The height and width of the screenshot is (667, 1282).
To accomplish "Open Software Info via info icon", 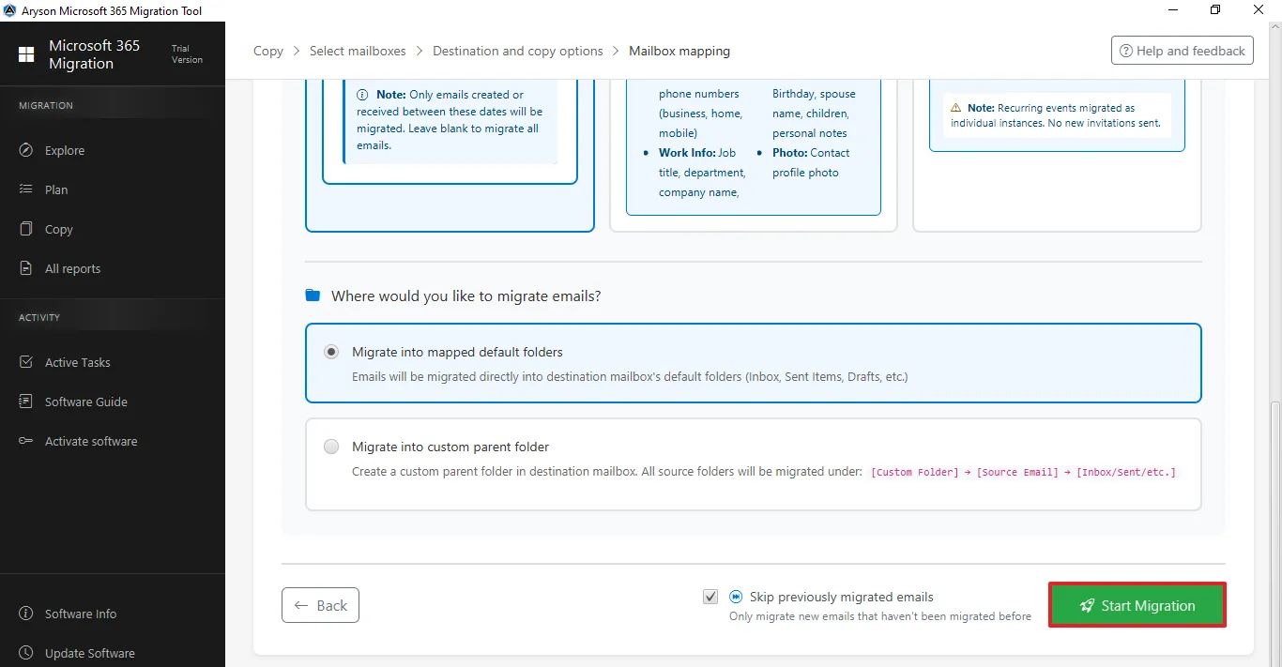I will pyautogui.click(x=24, y=614).
